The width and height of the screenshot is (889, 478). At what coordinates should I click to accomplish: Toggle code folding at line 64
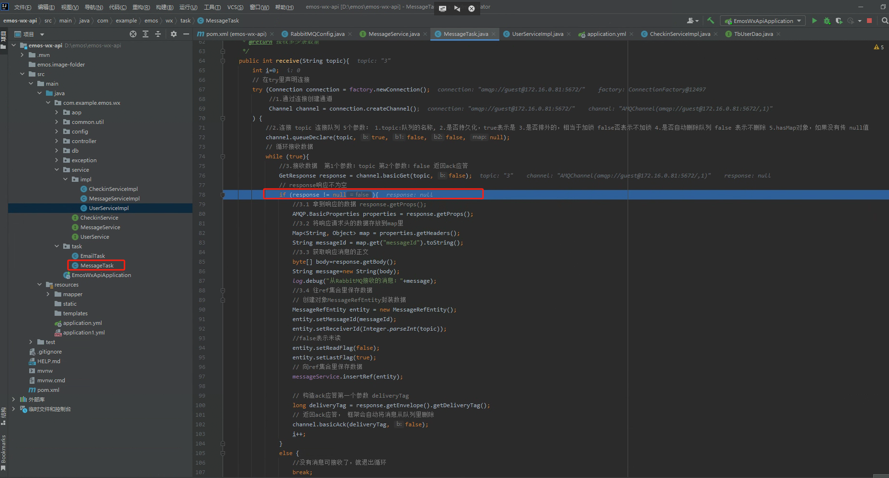tap(223, 61)
